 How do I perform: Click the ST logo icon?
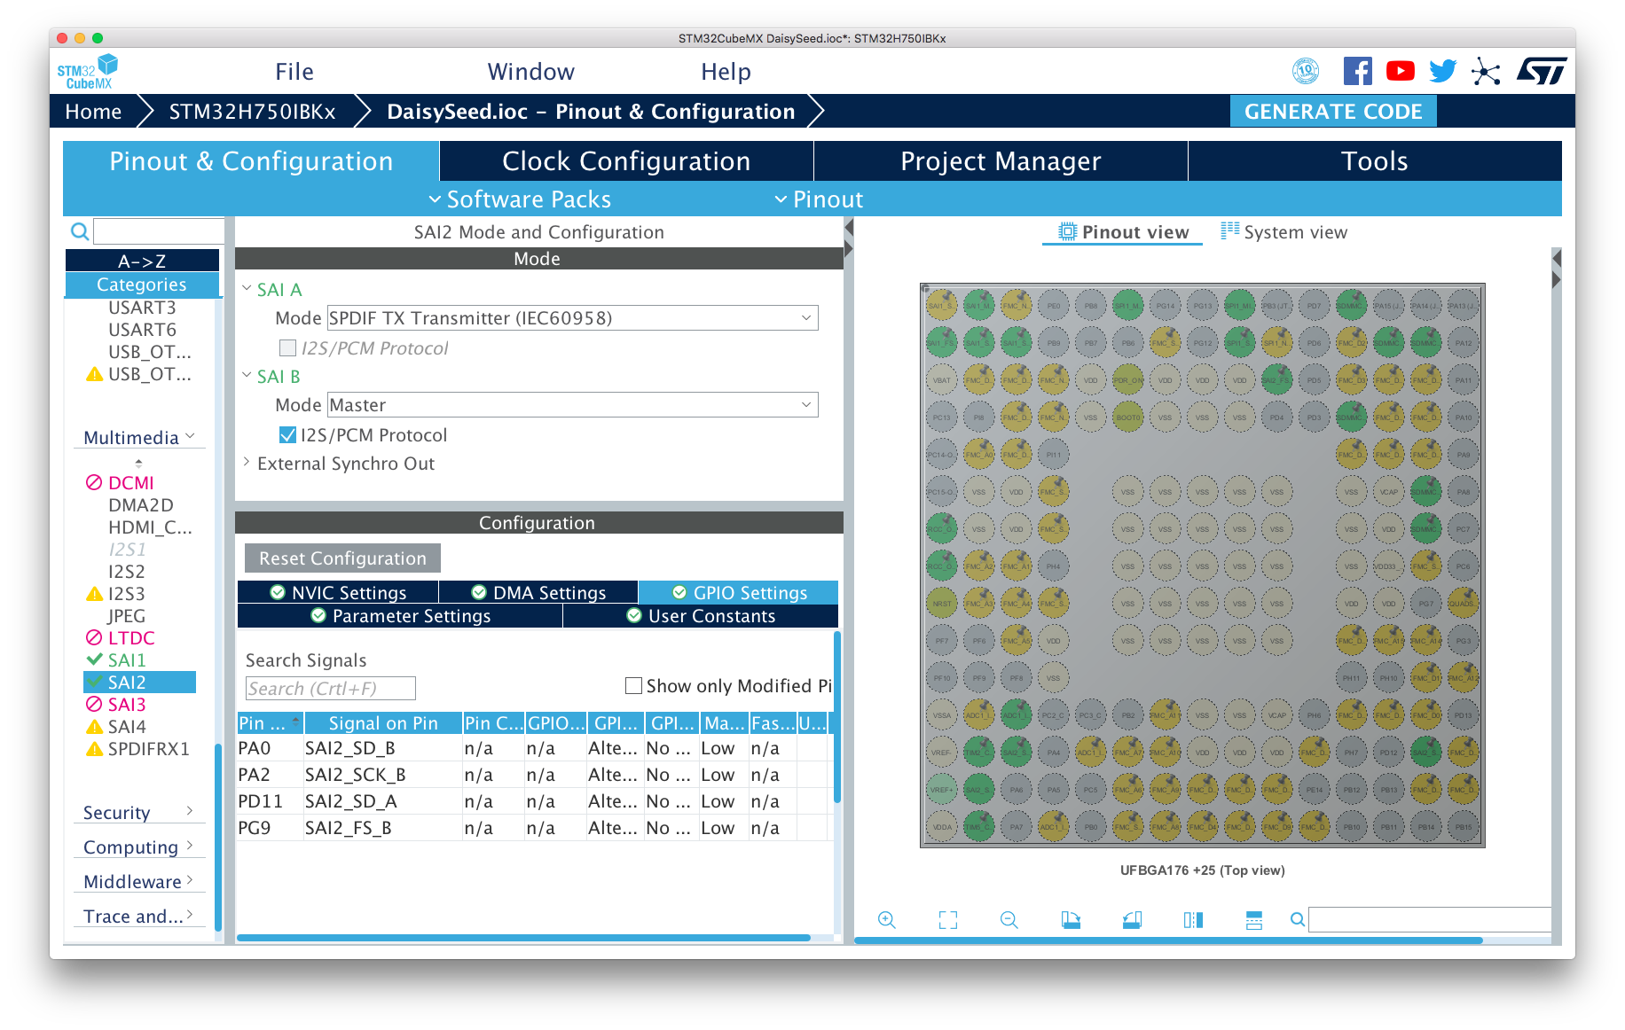1542,72
